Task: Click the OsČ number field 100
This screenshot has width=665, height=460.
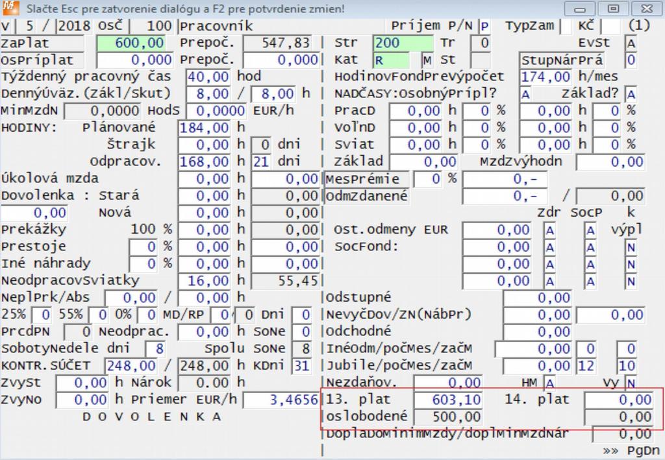Action: tap(155, 26)
